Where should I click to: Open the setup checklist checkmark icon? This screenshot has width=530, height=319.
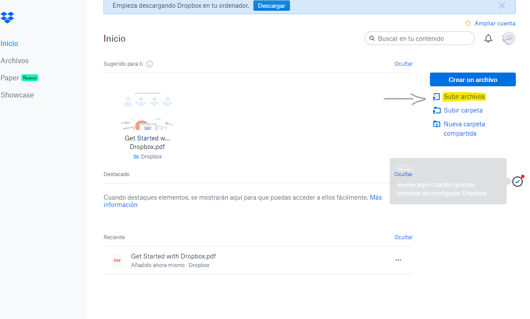pyautogui.click(x=518, y=182)
